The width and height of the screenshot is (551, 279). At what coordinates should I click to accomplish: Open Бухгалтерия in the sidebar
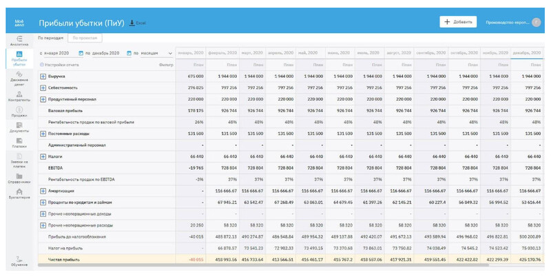click(x=19, y=194)
